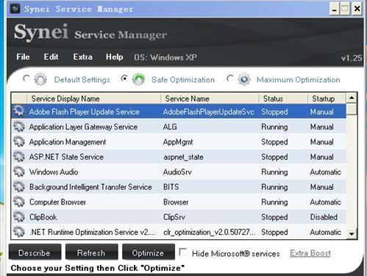
Task: Click the Refresh button
Action: [91, 252]
